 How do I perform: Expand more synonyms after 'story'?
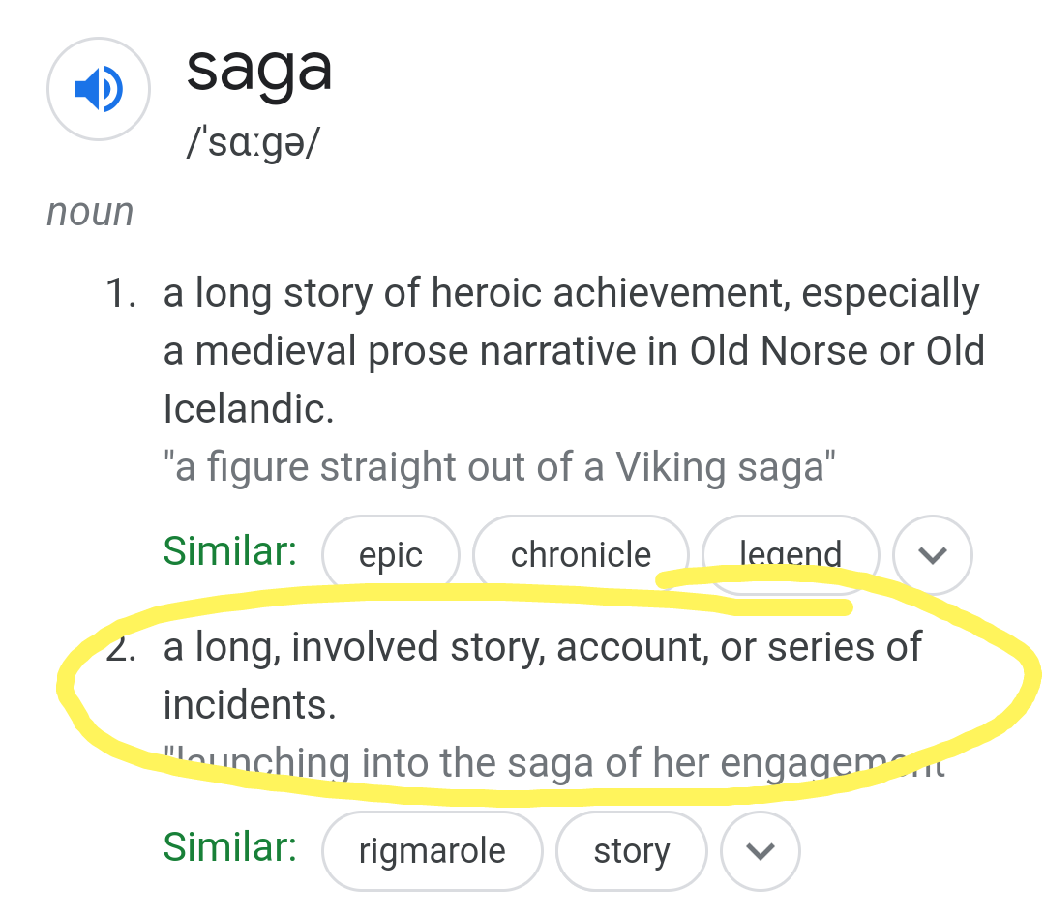coord(760,851)
